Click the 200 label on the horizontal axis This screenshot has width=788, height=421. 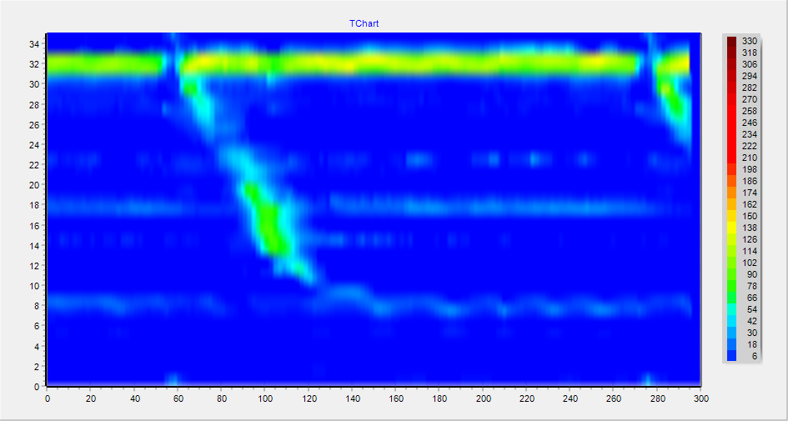(x=483, y=398)
